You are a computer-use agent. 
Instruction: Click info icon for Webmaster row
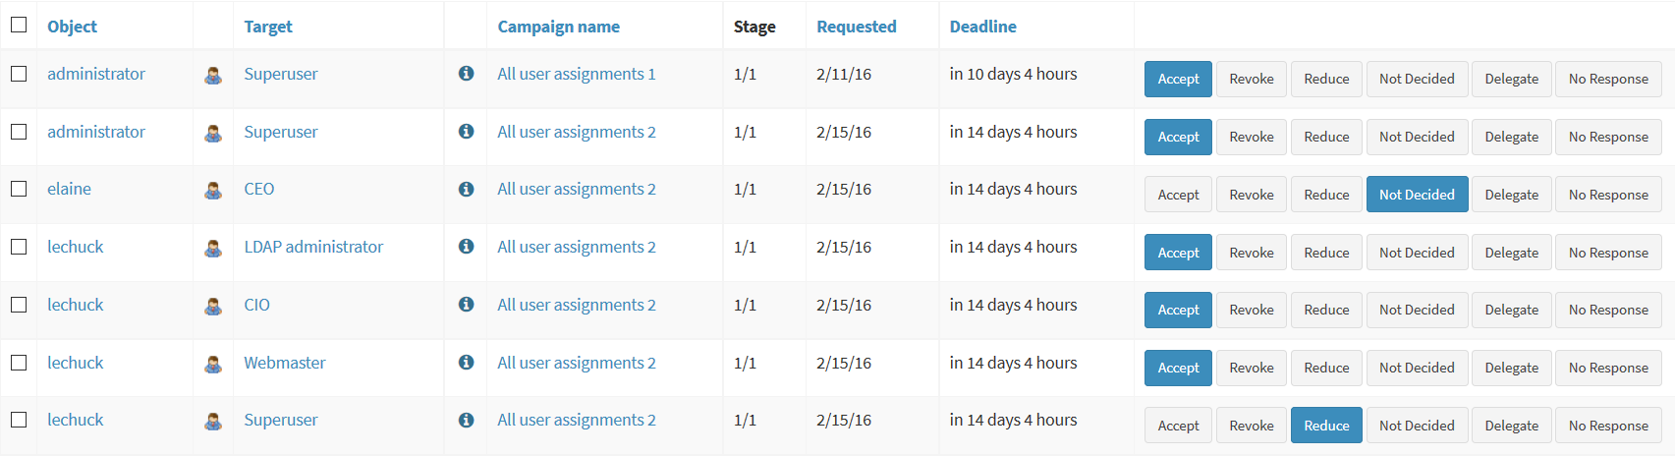(x=467, y=362)
